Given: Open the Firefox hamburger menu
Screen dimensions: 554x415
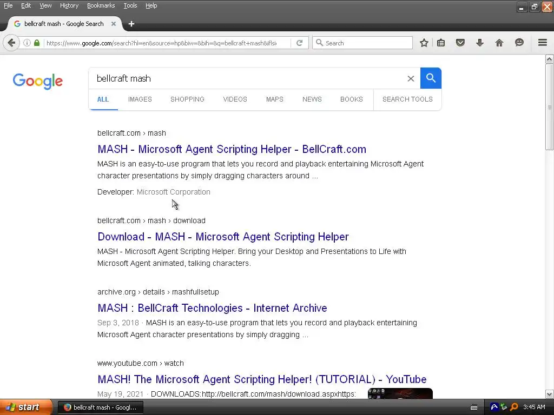Looking at the screenshot, I should 542,43.
